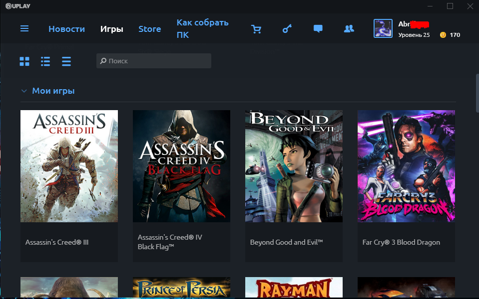Viewport: 479px width, 299px height.
Task: Select the Игры tab
Action: tap(112, 29)
